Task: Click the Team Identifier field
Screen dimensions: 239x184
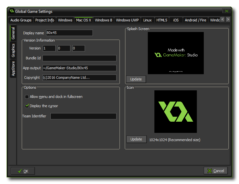Action: [x=83, y=116]
